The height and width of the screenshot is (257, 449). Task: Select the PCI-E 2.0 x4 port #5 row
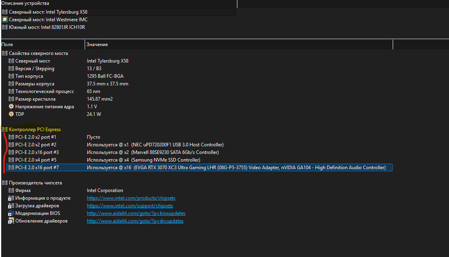[36, 160]
